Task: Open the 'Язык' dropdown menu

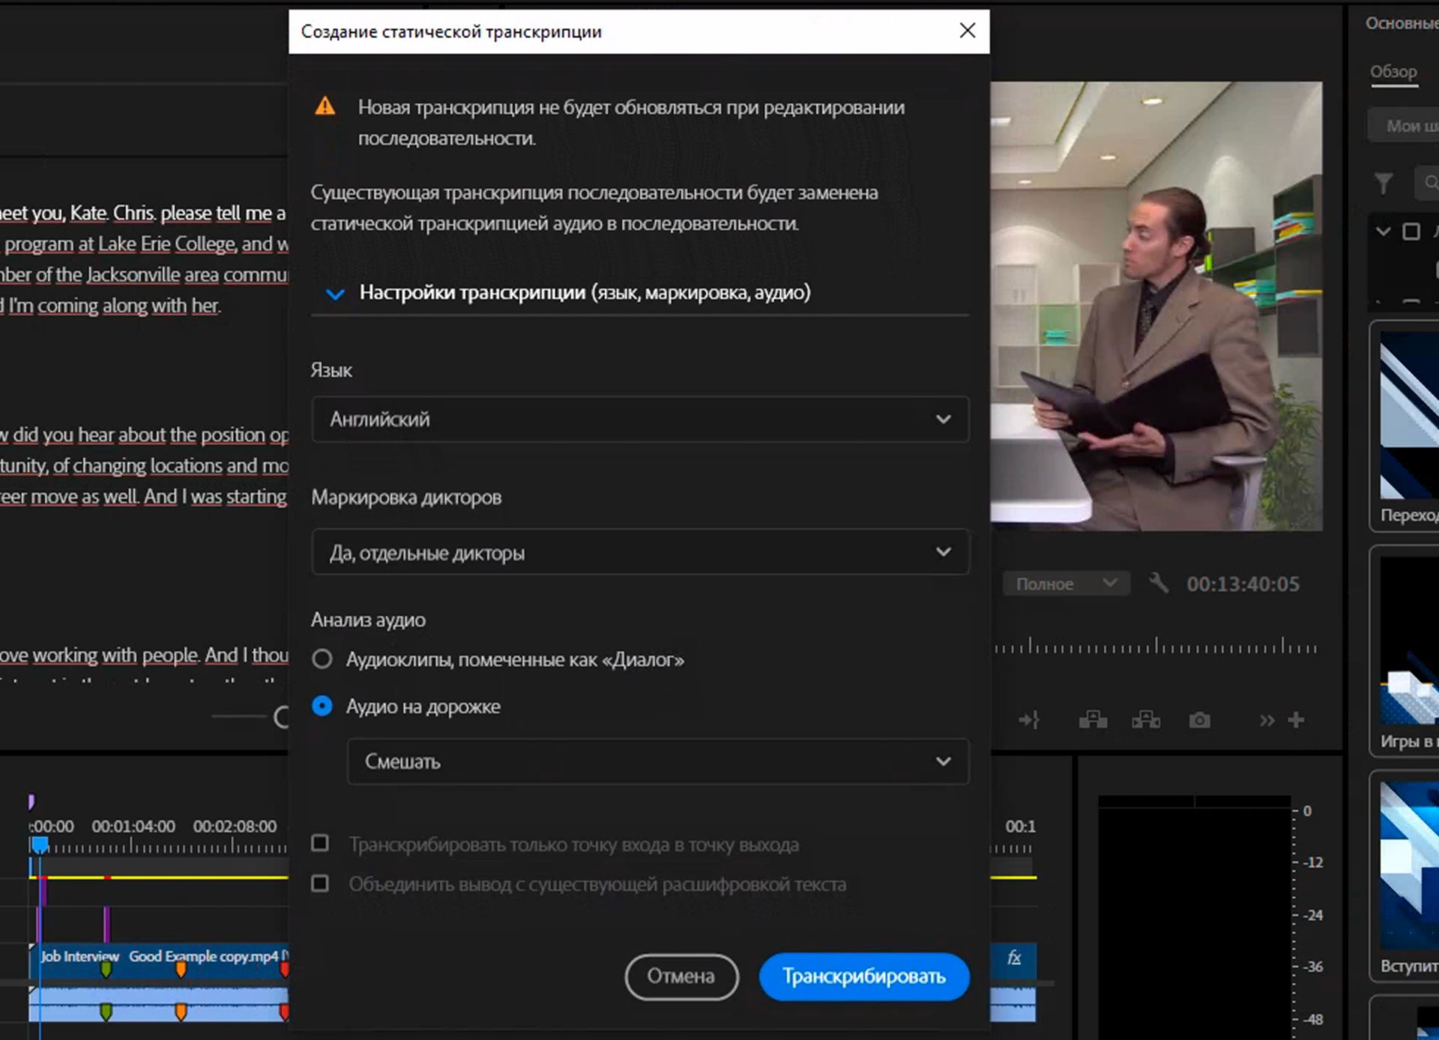Action: [x=638, y=419]
